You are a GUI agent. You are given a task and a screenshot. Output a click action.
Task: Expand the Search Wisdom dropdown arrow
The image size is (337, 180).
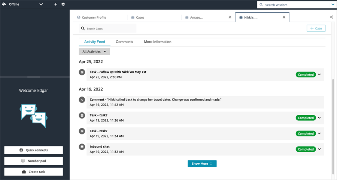pos(333,5)
